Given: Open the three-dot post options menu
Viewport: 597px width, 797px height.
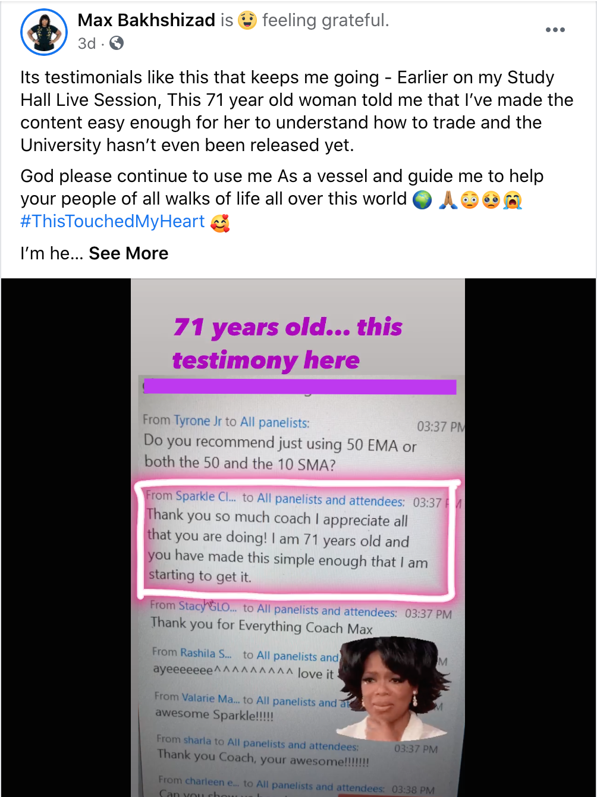Looking at the screenshot, I should [555, 30].
